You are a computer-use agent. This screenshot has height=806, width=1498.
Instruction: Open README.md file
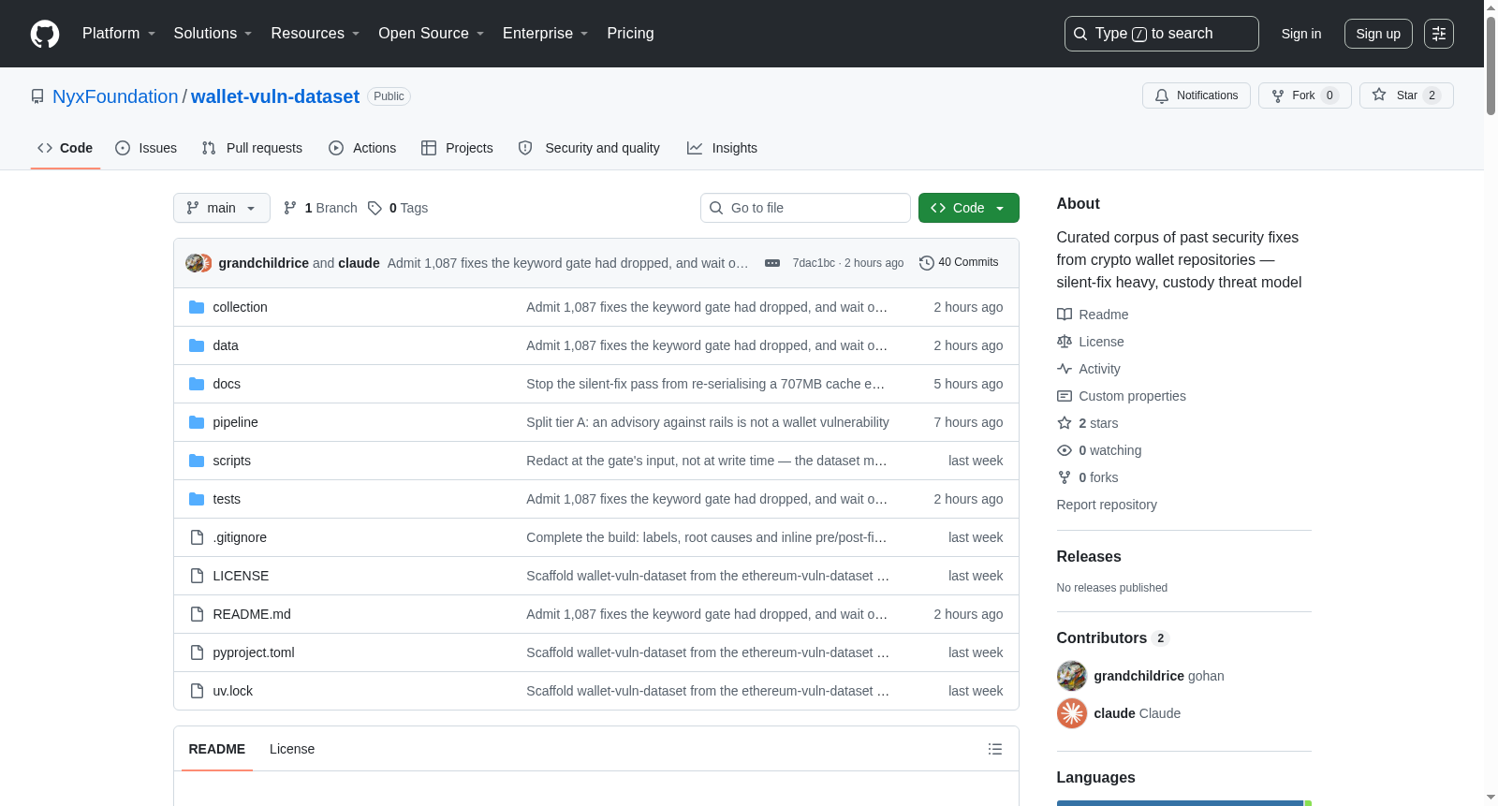coord(252,614)
